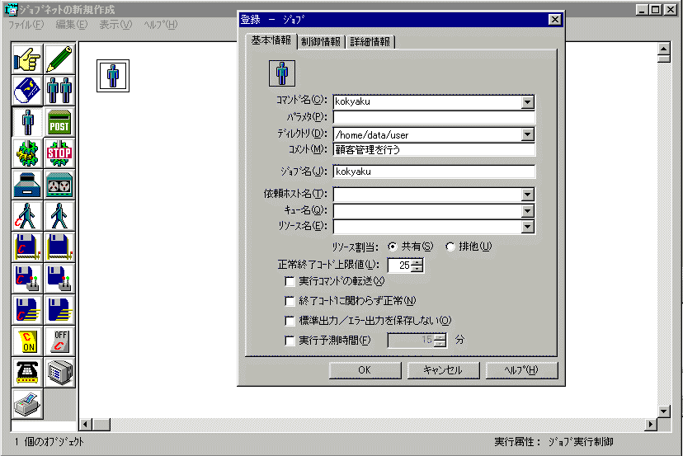Choose plain floppy disk on stand icon

click(x=59, y=247)
